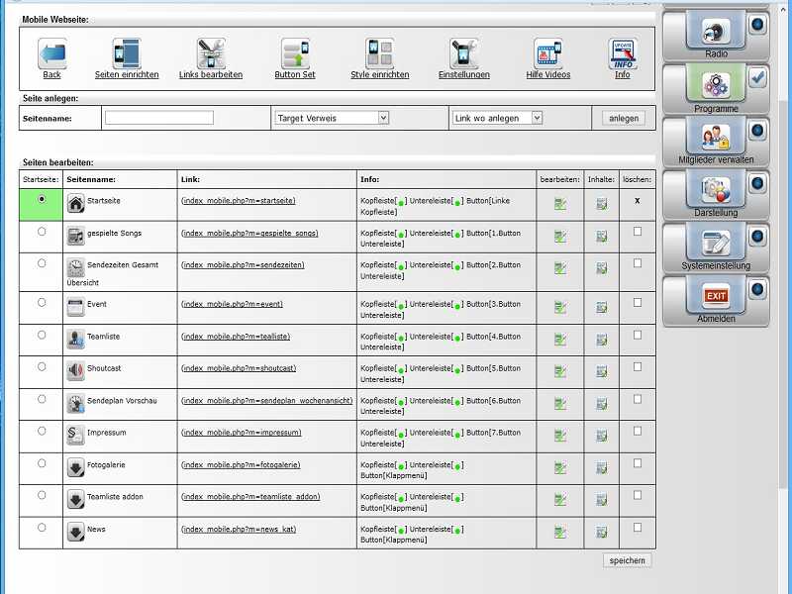
Task: Follow the index_mobile.php?m=impressum link
Action: tap(242, 433)
